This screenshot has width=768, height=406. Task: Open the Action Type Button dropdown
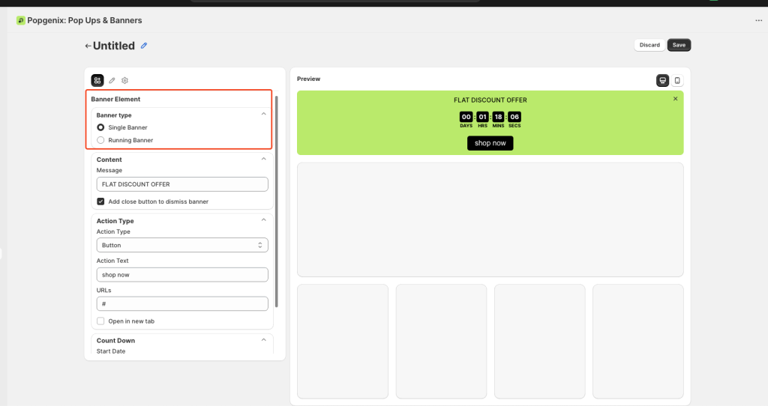pos(182,245)
